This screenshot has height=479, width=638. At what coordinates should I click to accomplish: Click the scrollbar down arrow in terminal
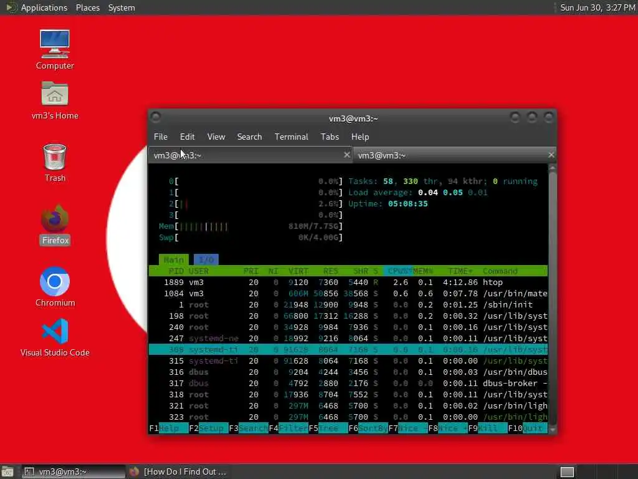(x=552, y=429)
